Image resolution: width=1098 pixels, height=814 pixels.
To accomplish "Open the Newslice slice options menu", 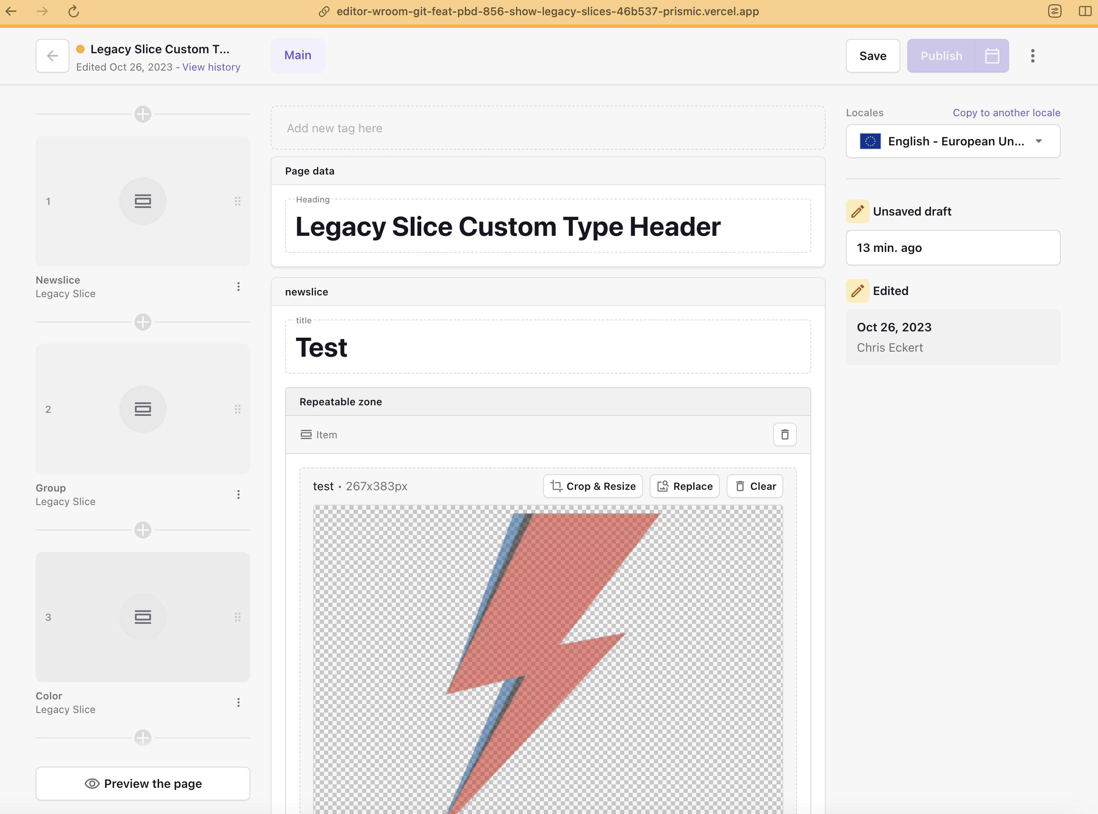I will tap(238, 287).
